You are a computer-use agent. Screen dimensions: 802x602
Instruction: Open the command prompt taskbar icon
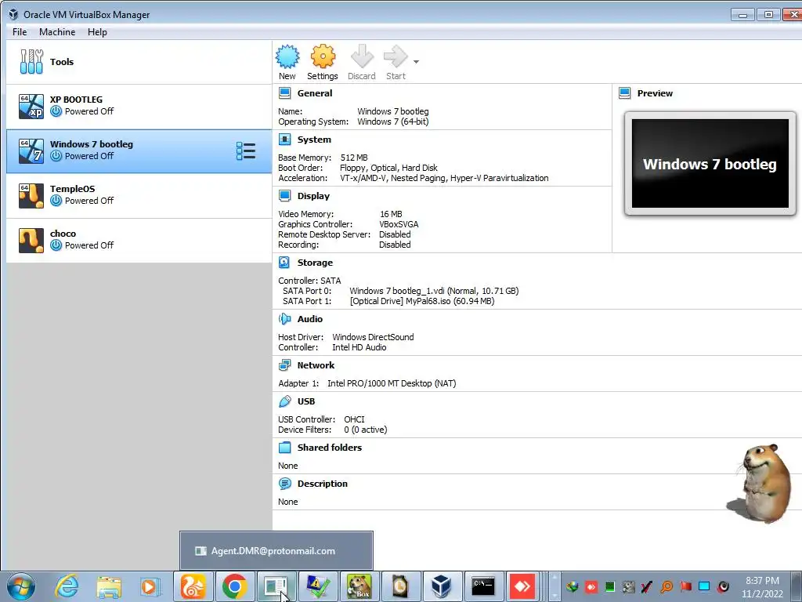482,586
